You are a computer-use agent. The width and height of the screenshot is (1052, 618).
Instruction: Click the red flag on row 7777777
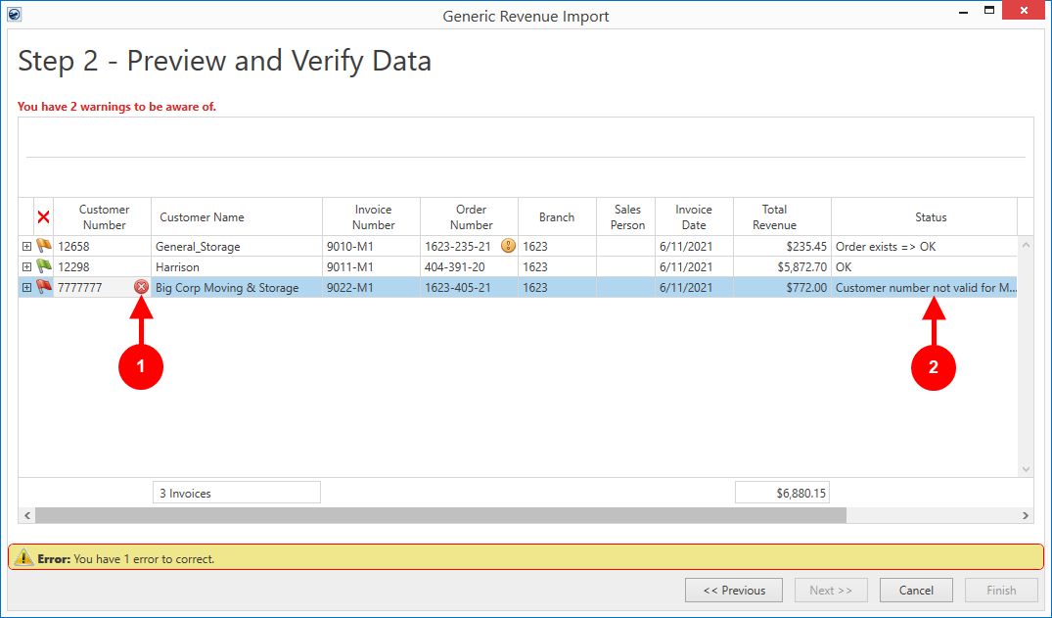coord(44,287)
